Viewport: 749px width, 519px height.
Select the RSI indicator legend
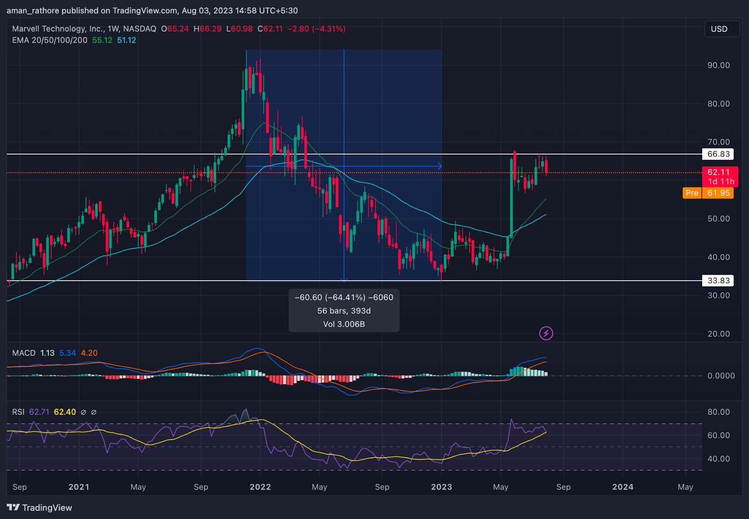[x=18, y=412]
